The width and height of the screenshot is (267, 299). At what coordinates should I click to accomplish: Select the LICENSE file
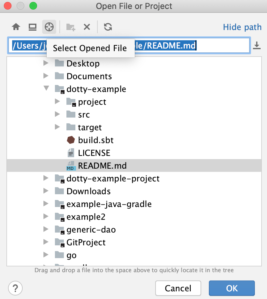(94, 153)
